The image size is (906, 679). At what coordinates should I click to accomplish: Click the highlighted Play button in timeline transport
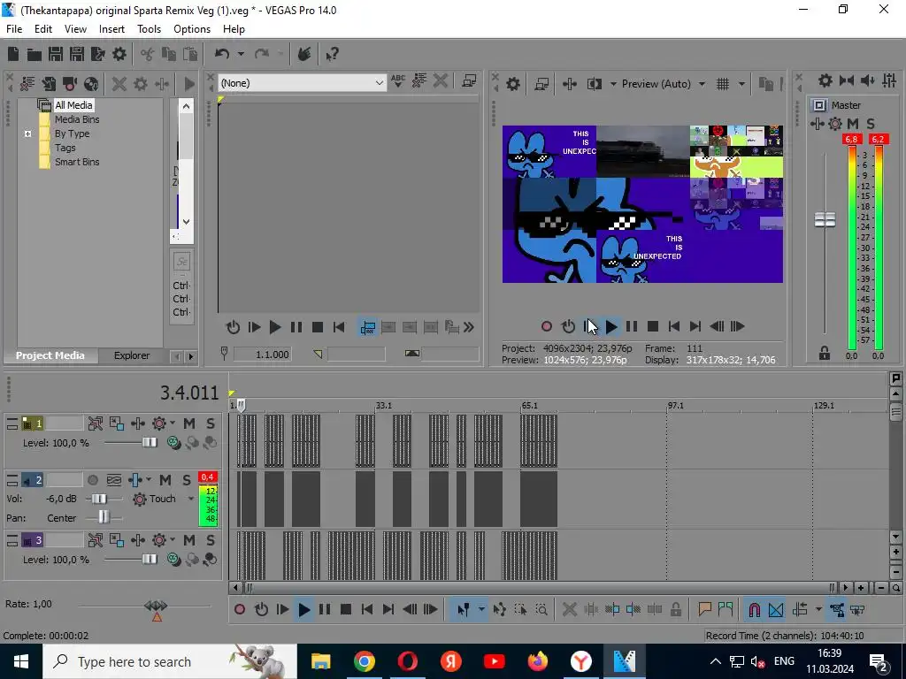click(304, 609)
